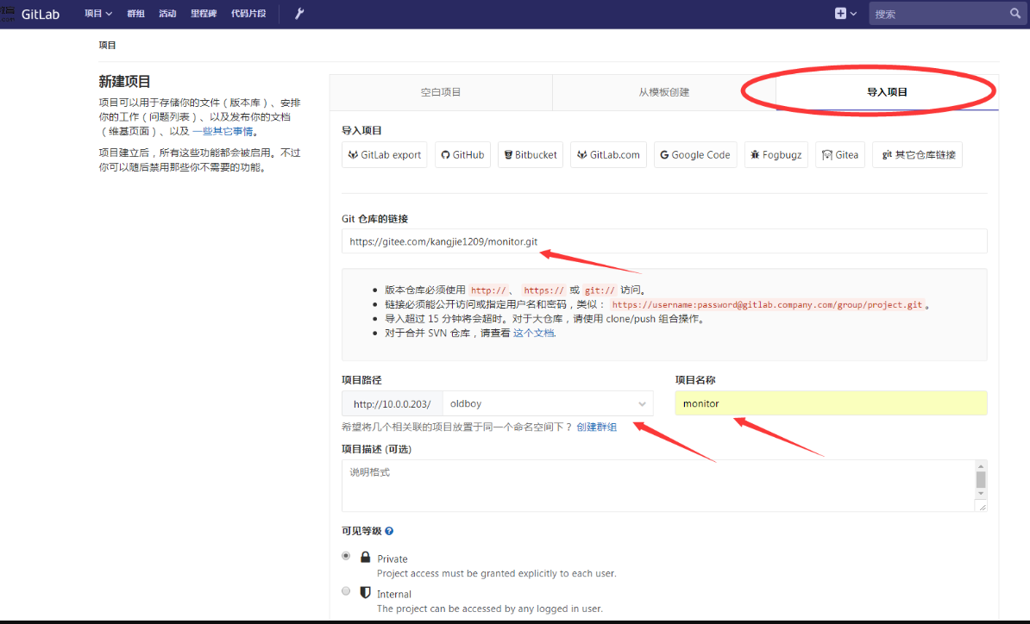
Task: Focus the 项目名称 field containing monitor
Action: coord(831,402)
